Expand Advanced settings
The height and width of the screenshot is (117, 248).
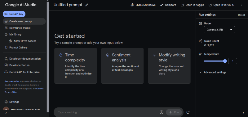tap(213, 72)
